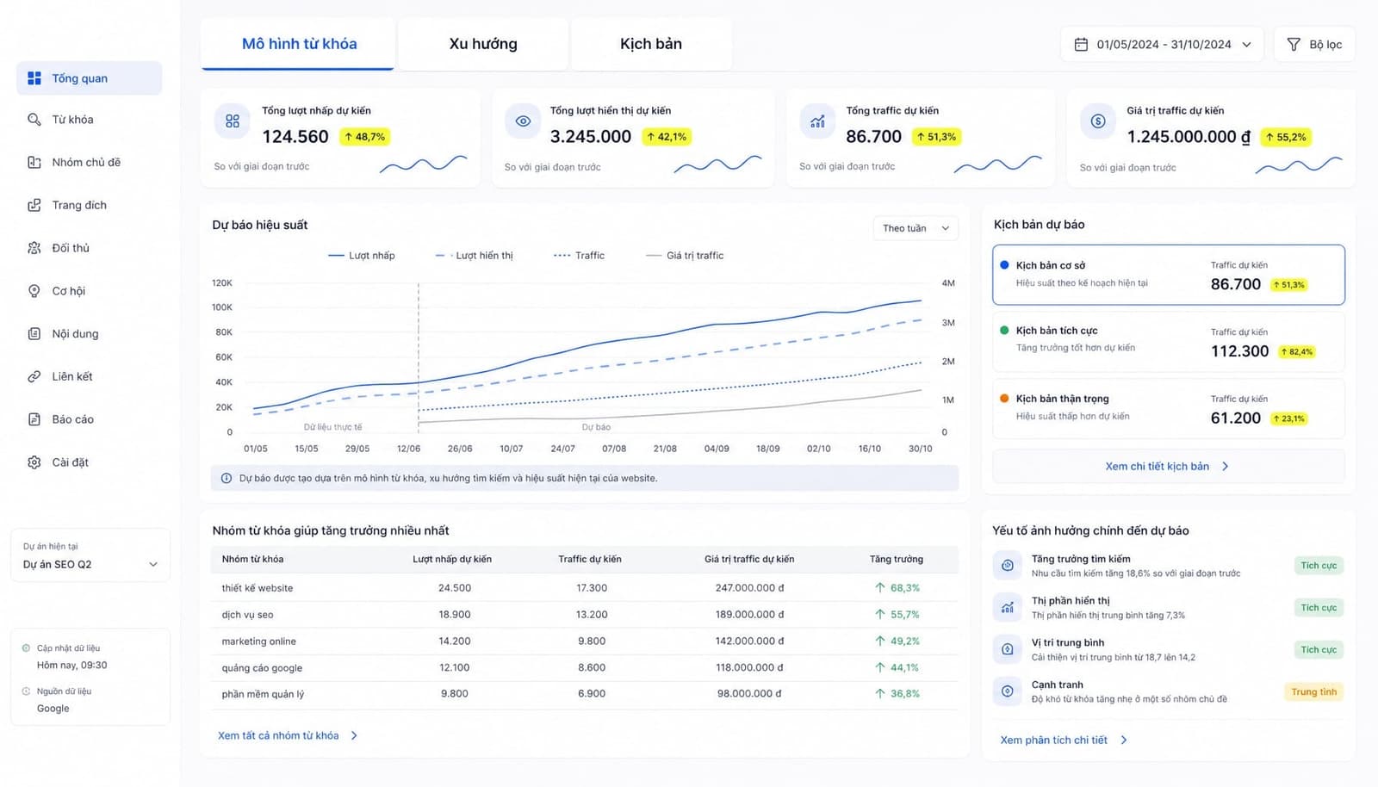Click the Thị phần hiển thị factor icon
This screenshot has width=1378, height=787.
[1007, 608]
